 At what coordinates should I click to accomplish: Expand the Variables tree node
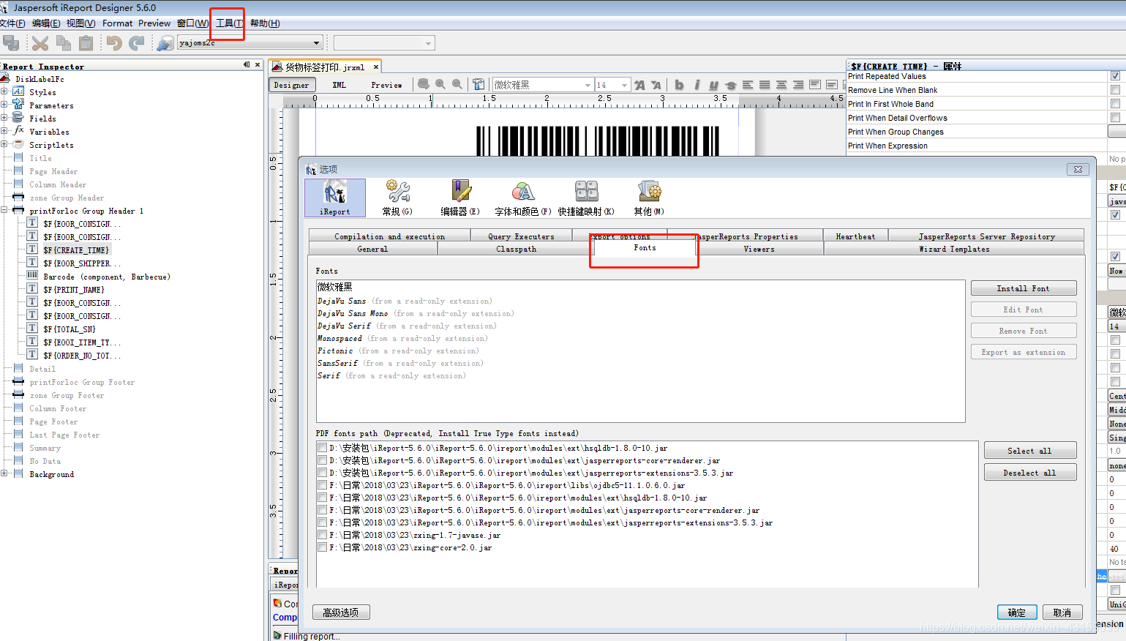pyautogui.click(x=4, y=132)
